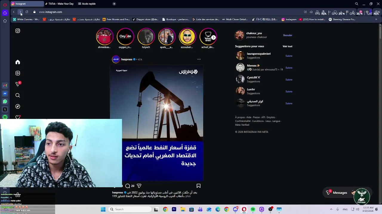The width and height of the screenshot is (382, 214).
Task: Save the hespress post with bookmark icon
Action: point(198,186)
